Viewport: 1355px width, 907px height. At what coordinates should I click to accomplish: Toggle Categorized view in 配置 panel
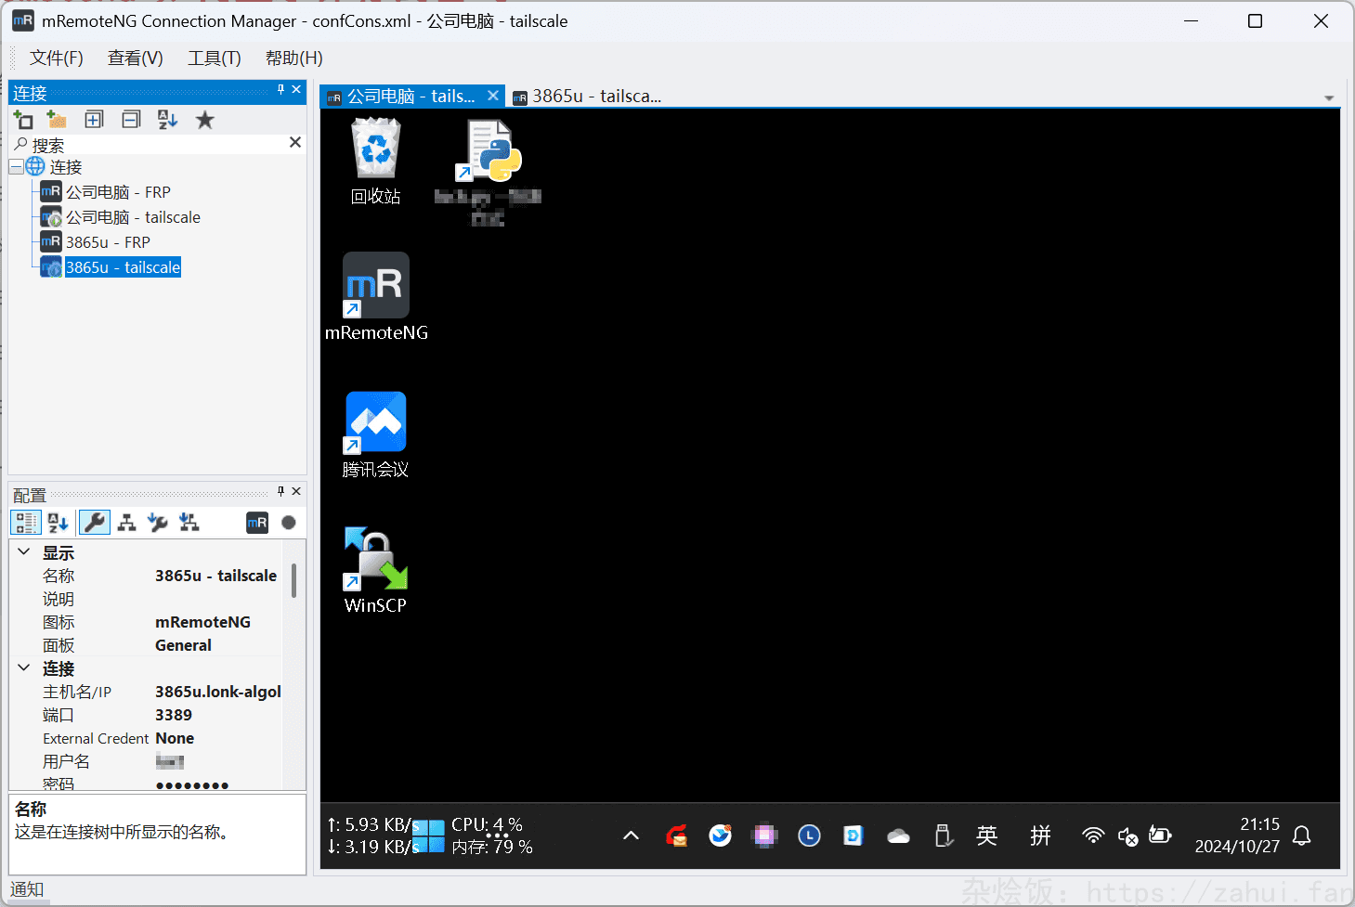pyautogui.click(x=26, y=523)
